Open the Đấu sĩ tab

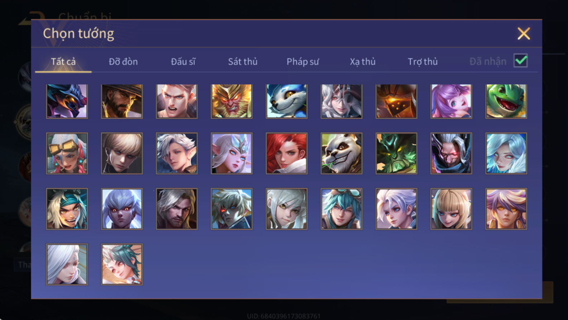point(183,62)
